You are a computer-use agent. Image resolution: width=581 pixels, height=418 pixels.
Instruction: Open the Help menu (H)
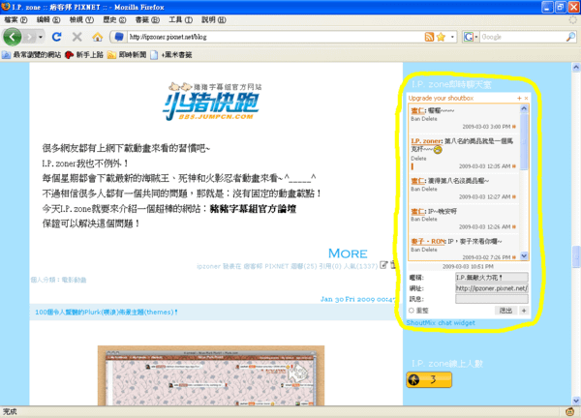pos(213,20)
